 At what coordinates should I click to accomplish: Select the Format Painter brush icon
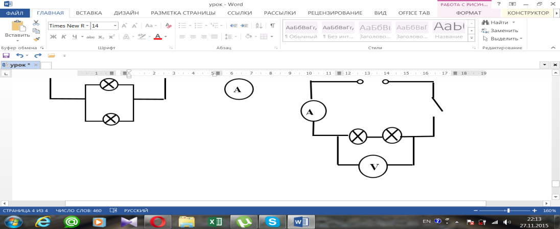pyautogui.click(x=36, y=39)
